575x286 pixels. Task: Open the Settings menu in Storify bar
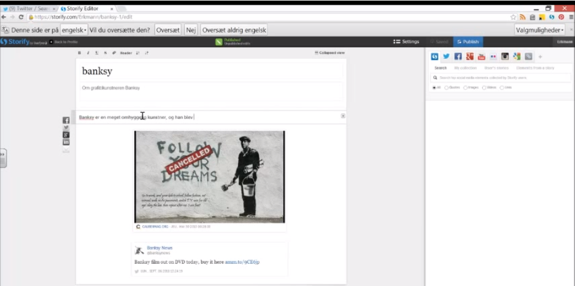[406, 42]
